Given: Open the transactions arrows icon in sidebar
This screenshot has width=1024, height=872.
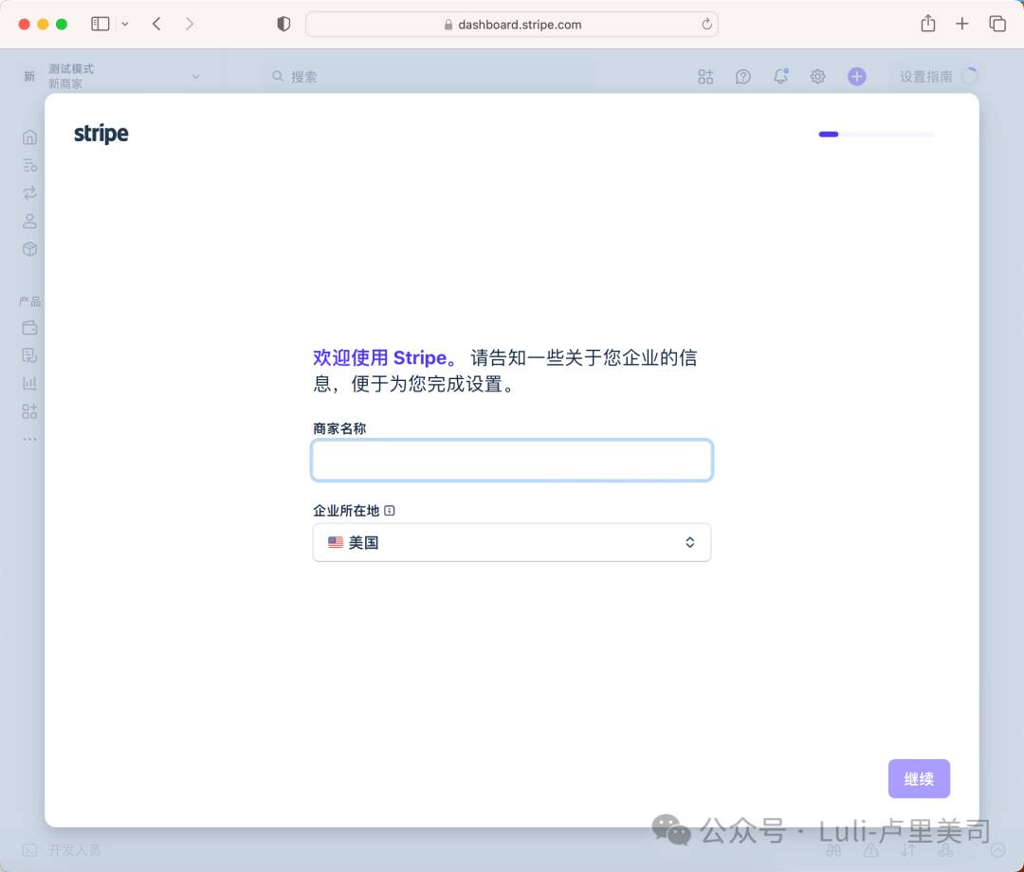Looking at the screenshot, I should click(29, 193).
